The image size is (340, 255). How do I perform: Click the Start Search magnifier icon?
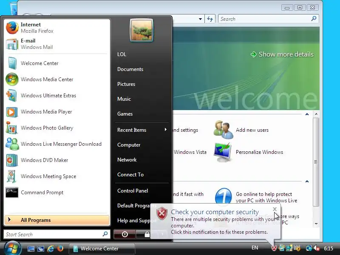105,234
